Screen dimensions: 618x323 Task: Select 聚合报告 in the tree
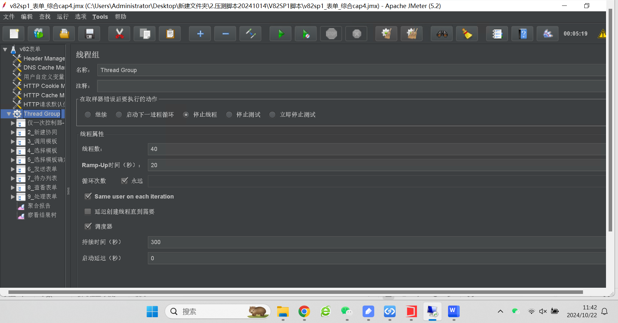pyautogui.click(x=39, y=206)
